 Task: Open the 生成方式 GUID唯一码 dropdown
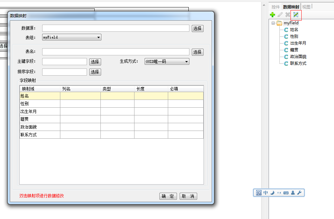(x=167, y=61)
